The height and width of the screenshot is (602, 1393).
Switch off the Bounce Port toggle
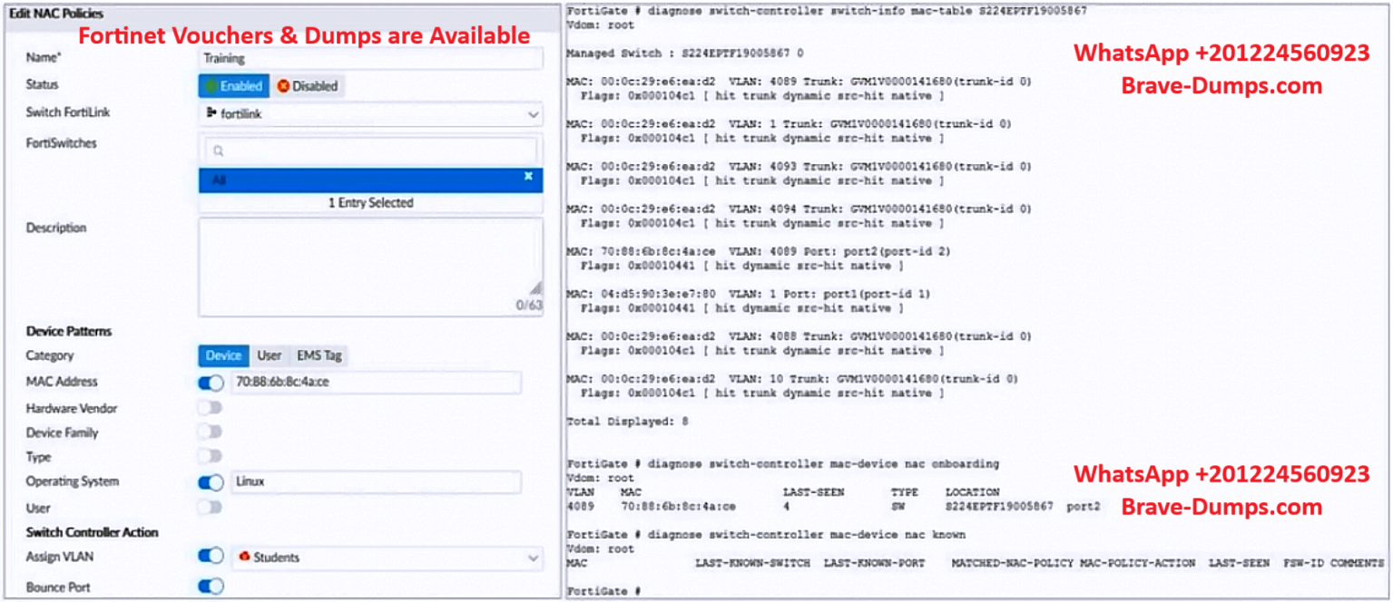click(x=211, y=587)
